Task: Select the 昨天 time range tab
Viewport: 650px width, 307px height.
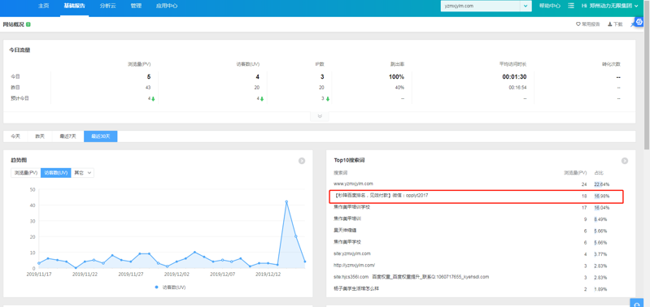Action: pyautogui.click(x=40, y=136)
